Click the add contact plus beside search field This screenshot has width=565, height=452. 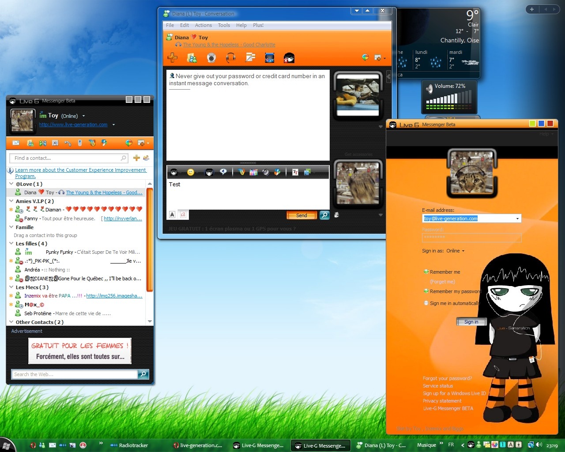[x=136, y=158]
